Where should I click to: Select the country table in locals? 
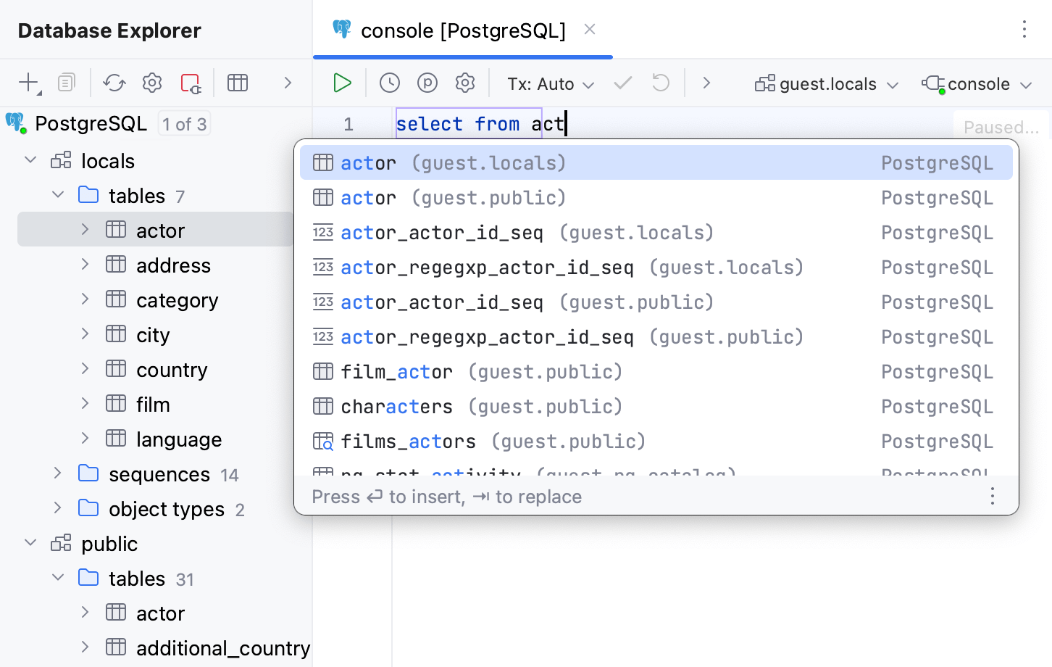click(172, 370)
